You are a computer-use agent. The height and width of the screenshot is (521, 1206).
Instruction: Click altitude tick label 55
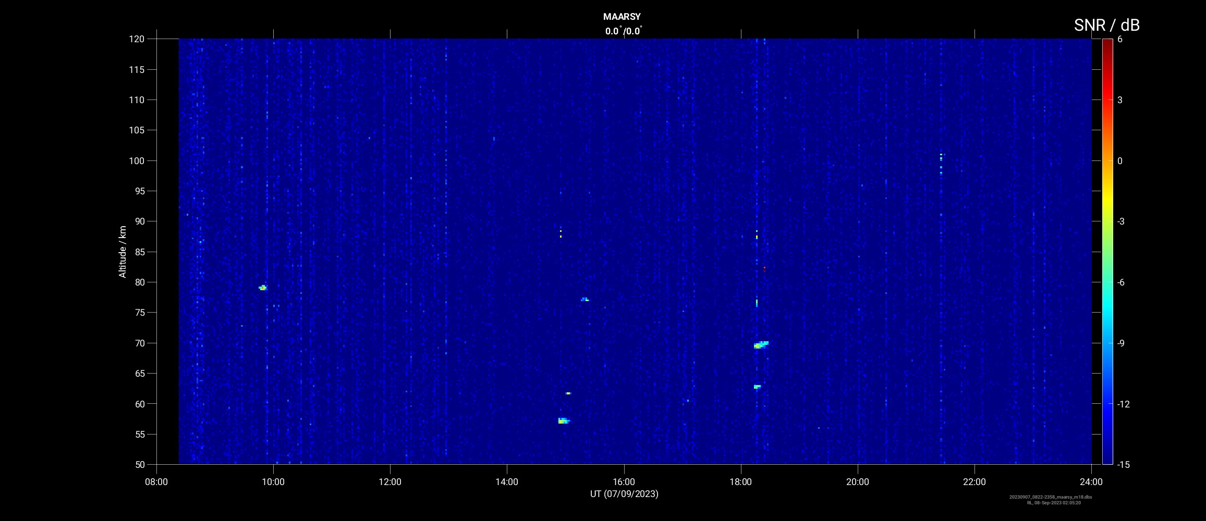click(139, 435)
